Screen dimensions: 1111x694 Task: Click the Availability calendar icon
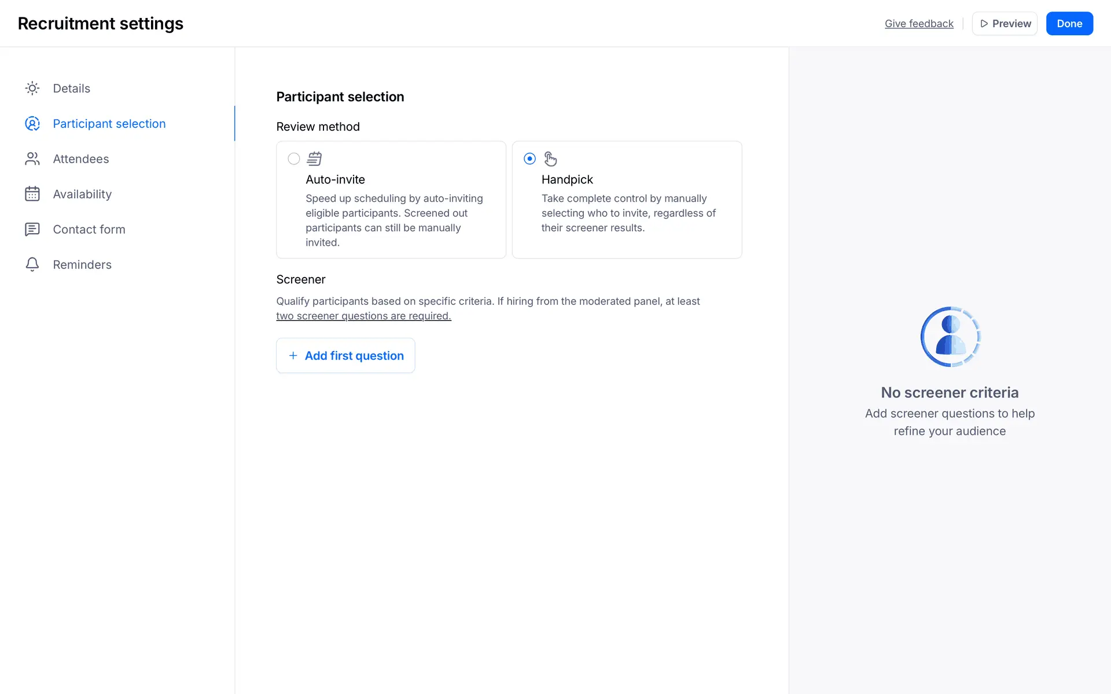(x=32, y=194)
